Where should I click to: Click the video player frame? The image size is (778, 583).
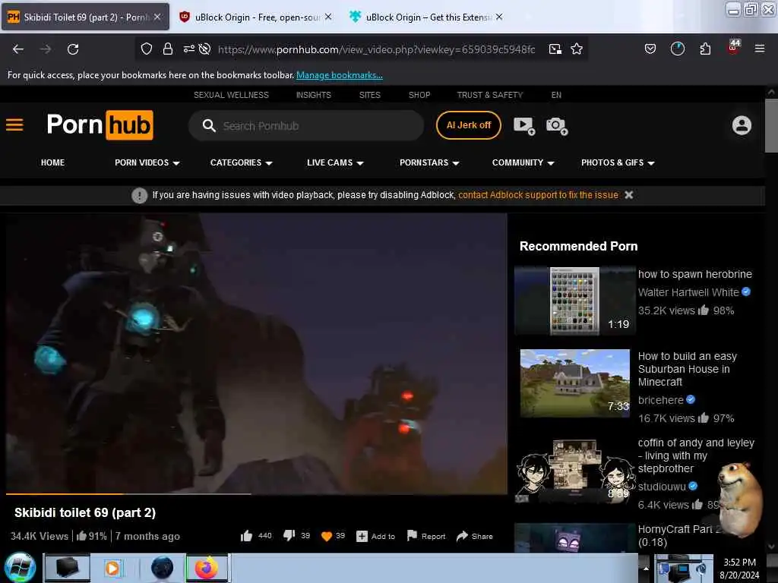(x=257, y=353)
